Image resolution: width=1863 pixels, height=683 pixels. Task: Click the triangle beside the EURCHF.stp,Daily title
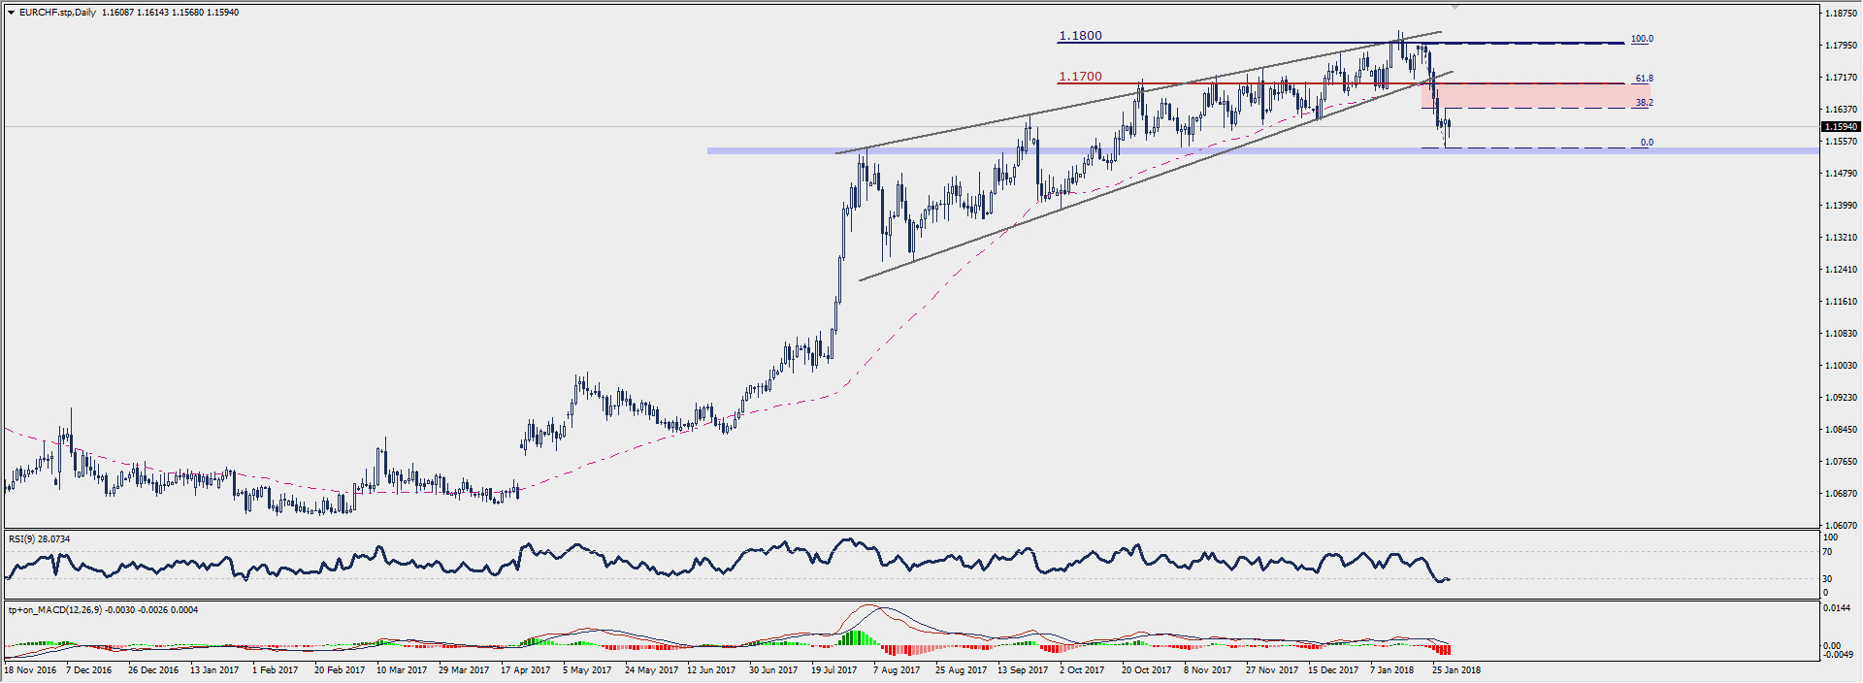(11, 13)
